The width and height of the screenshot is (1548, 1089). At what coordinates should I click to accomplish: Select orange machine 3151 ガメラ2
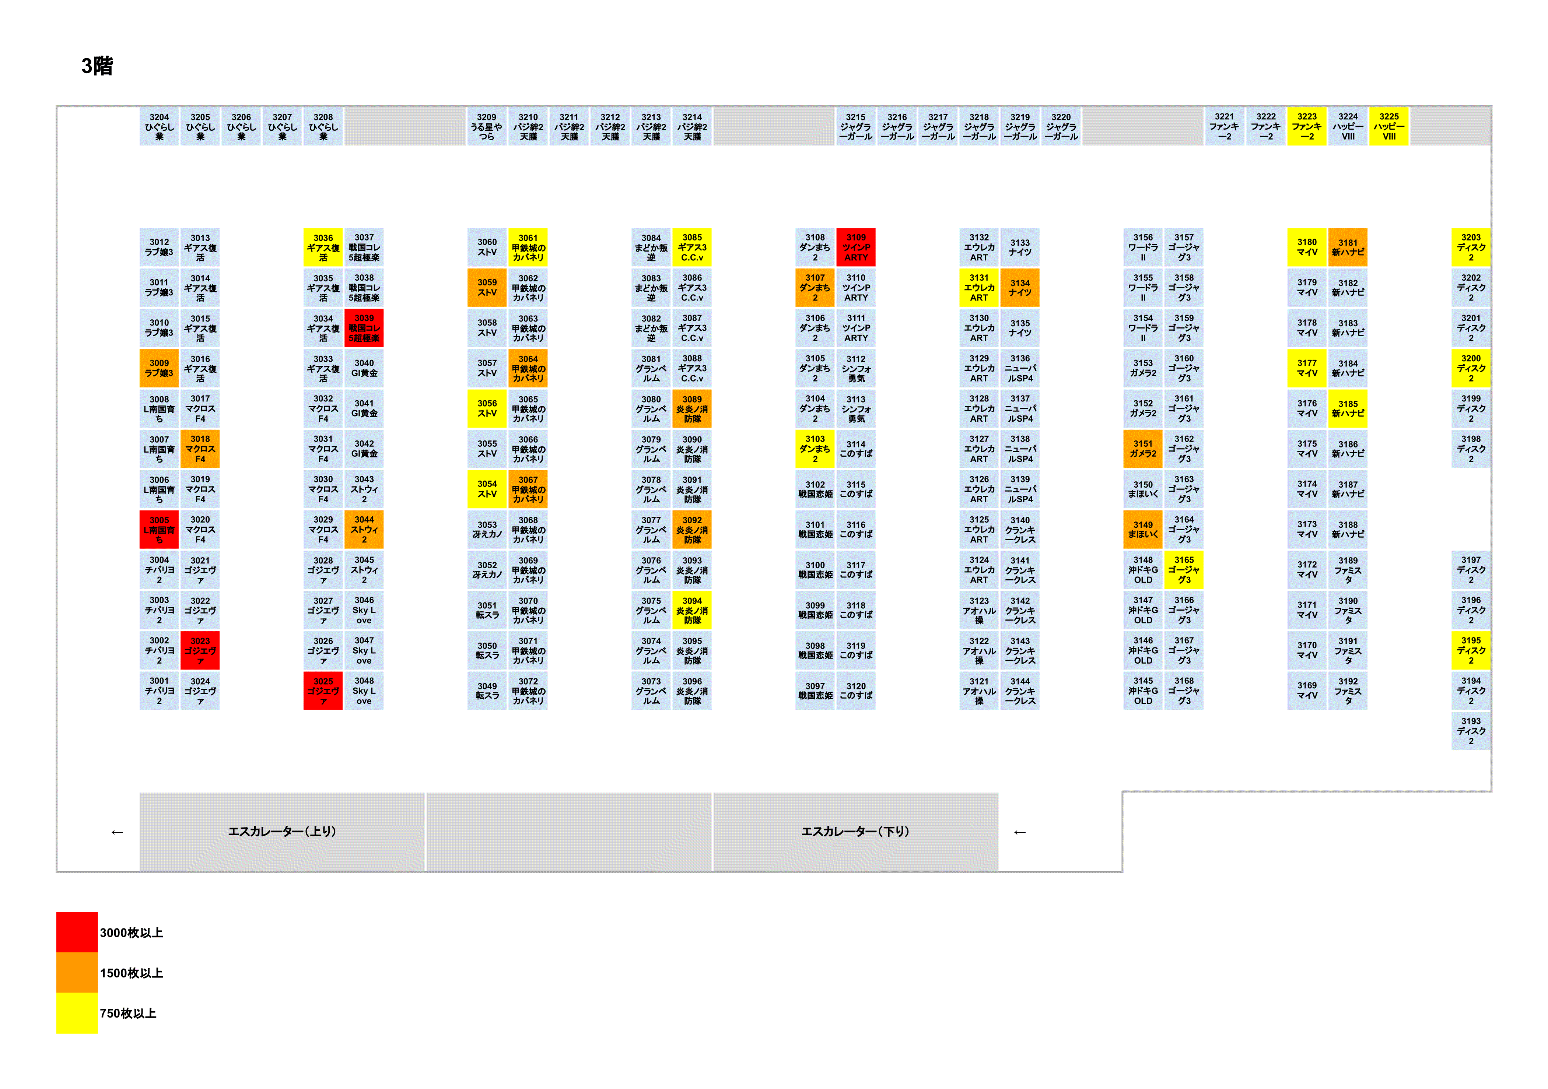click(x=1143, y=449)
